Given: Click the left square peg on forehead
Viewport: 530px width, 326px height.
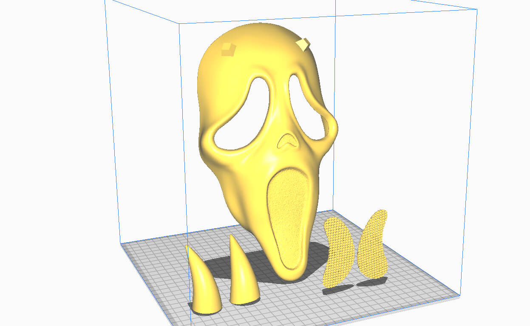Looking at the screenshot, I should (228, 50).
